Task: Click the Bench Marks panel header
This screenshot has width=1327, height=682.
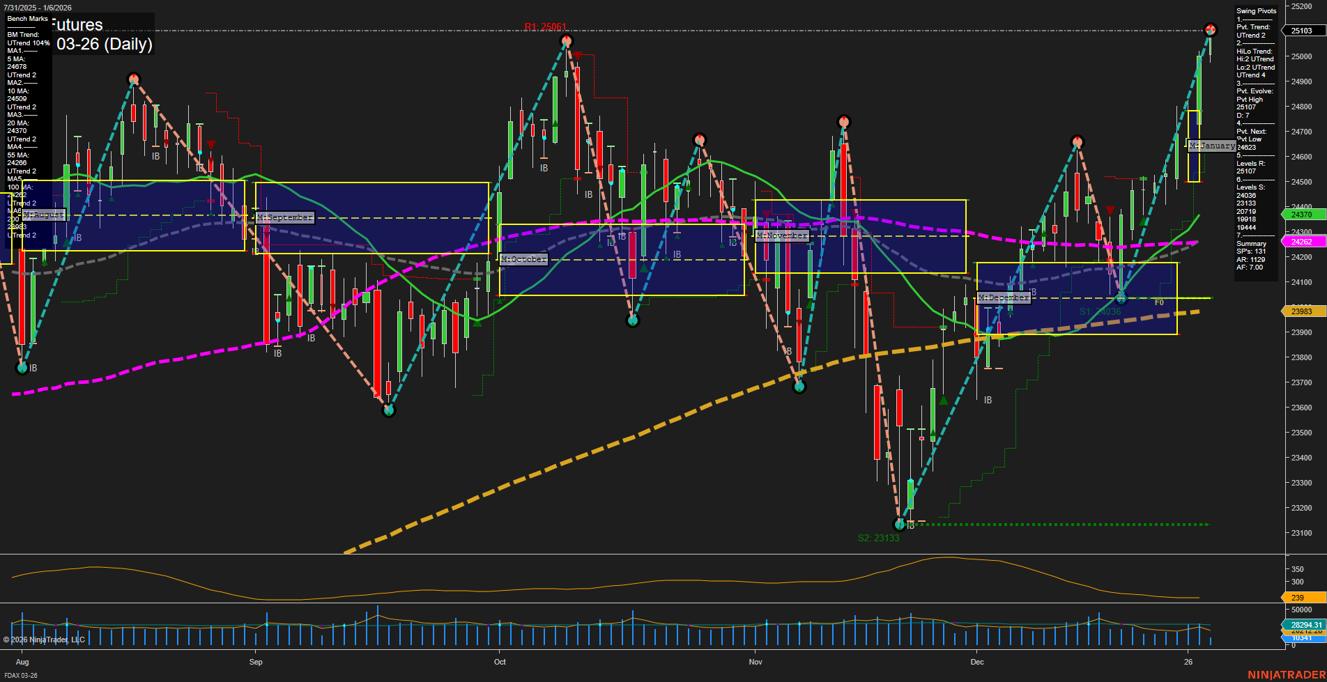Action: (x=26, y=18)
